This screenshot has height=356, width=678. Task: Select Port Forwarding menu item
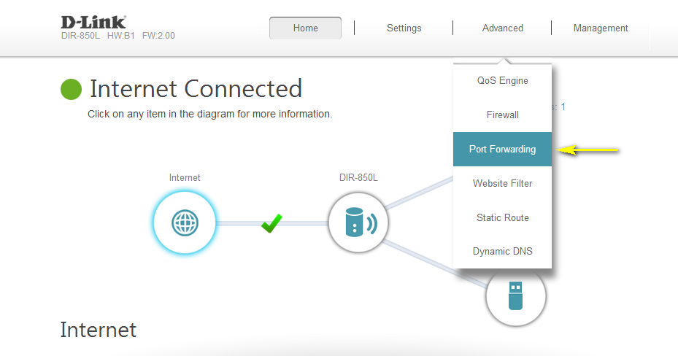coord(502,150)
